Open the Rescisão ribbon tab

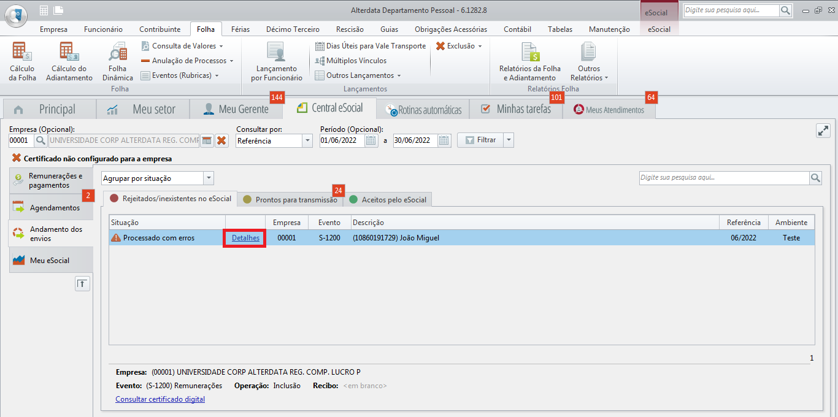click(x=350, y=29)
